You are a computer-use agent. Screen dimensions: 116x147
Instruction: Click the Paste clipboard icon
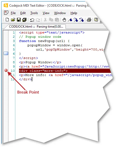pyautogui.click(x=57, y=20)
